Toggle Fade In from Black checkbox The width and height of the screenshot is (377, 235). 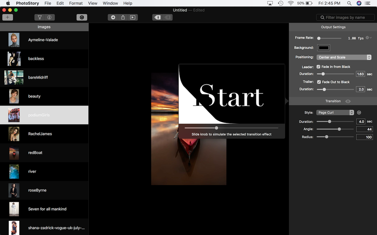pyautogui.click(x=318, y=67)
